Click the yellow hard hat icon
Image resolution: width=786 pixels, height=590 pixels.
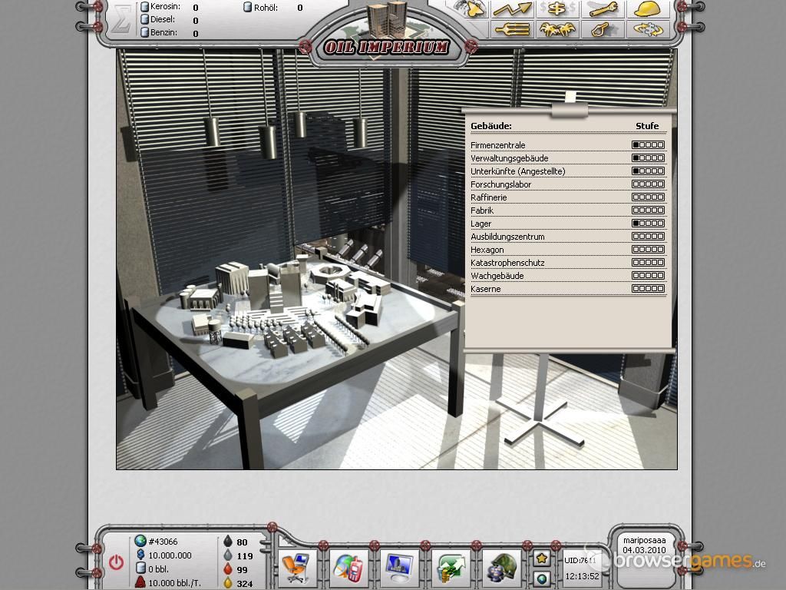pos(647,8)
